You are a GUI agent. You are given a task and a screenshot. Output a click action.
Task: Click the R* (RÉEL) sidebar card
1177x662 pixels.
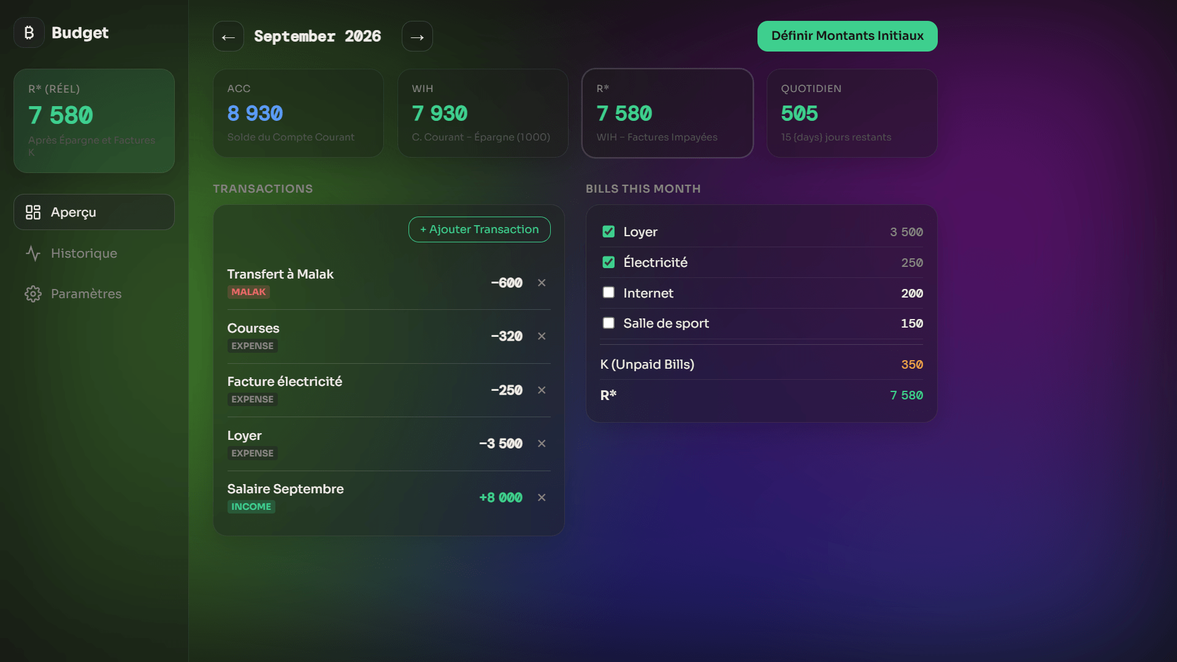(94, 121)
